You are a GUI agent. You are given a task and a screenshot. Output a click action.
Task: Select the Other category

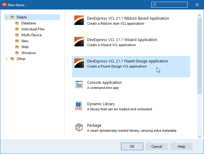point(21,59)
